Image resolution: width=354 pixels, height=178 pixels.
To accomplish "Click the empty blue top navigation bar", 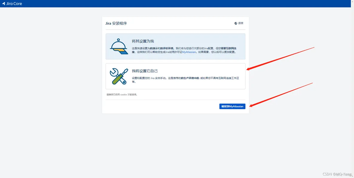I will (x=179, y=4).
